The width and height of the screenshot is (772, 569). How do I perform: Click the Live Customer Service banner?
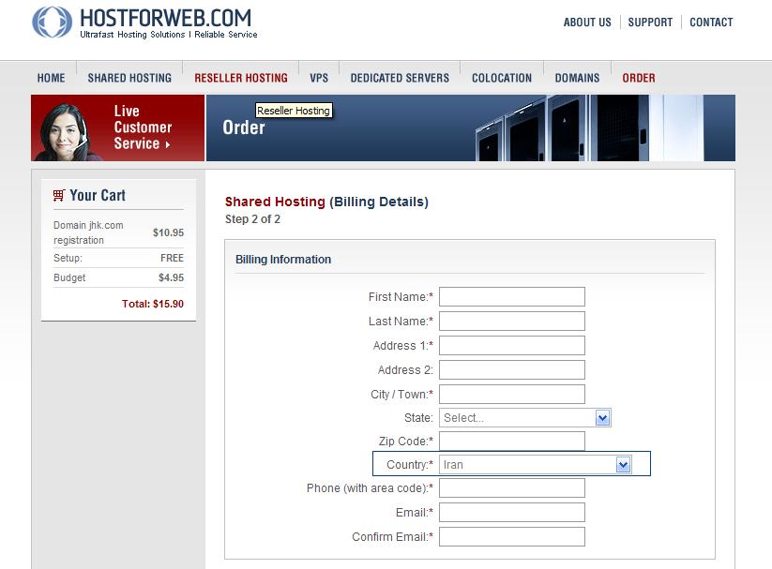tap(117, 128)
